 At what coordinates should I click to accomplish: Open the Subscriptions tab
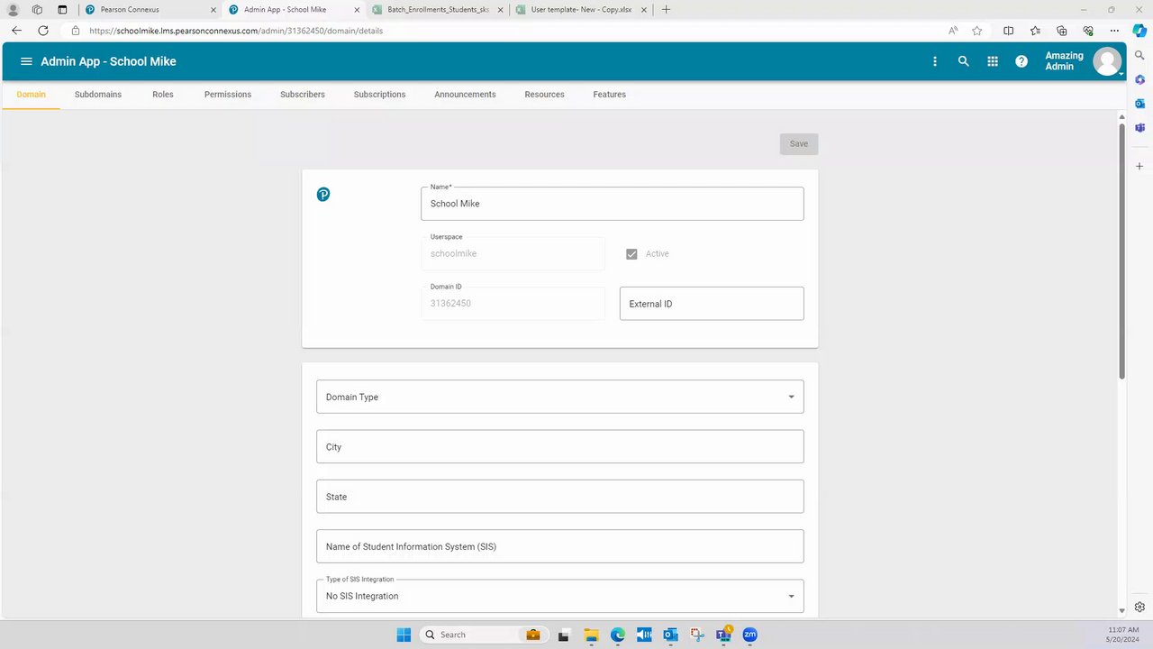pyautogui.click(x=379, y=94)
